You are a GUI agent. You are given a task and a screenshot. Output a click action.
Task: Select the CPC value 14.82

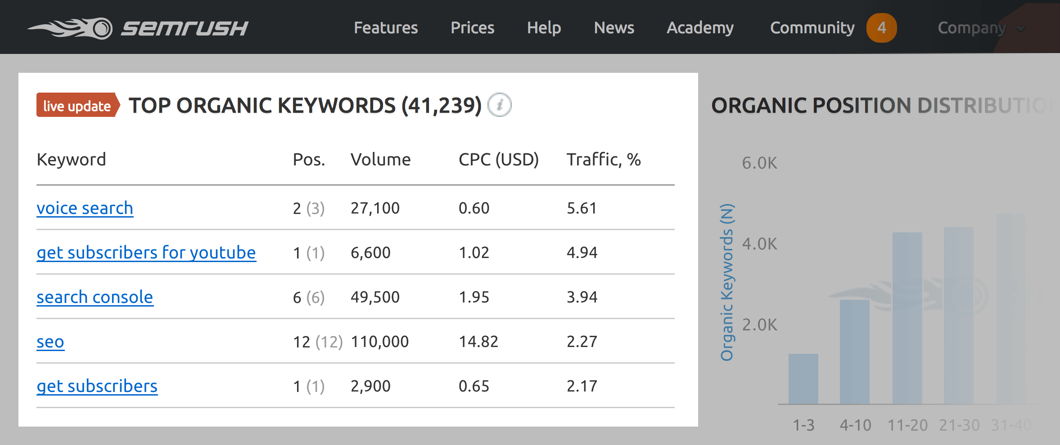(478, 342)
